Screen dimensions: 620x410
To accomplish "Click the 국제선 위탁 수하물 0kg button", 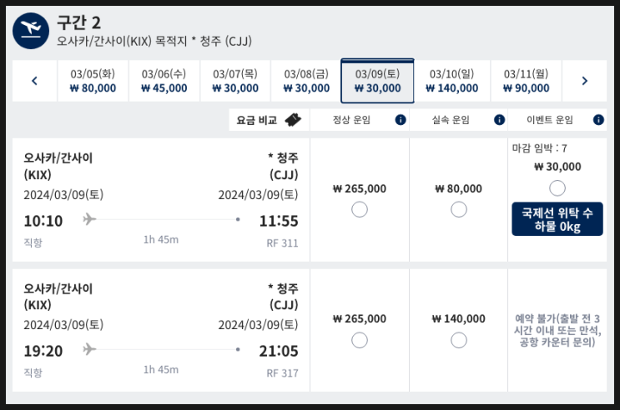I will 557,218.
